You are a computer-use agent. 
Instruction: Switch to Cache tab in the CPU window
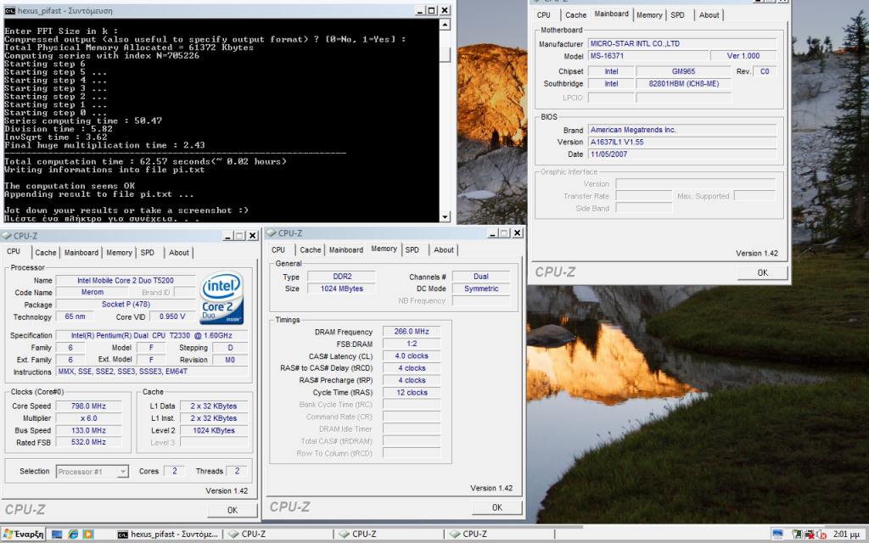[x=46, y=253]
